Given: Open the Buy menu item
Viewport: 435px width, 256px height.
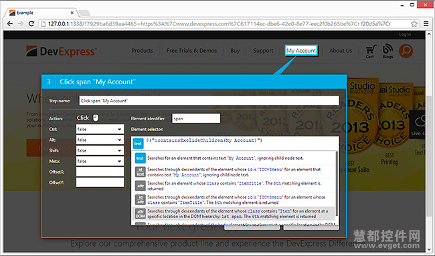Looking at the screenshot, I should point(235,51).
